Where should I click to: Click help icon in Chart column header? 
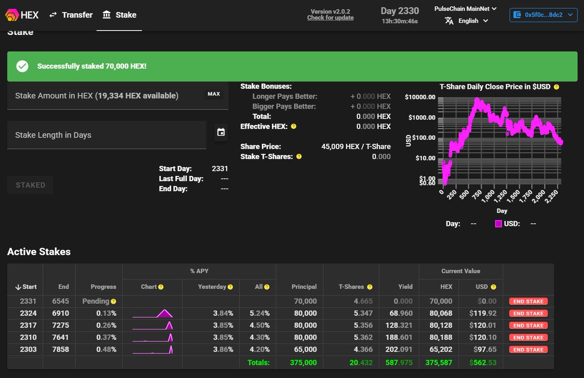[x=161, y=287]
